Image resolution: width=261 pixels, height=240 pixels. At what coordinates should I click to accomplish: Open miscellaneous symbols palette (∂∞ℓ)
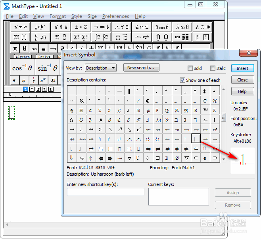pos(162,27)
